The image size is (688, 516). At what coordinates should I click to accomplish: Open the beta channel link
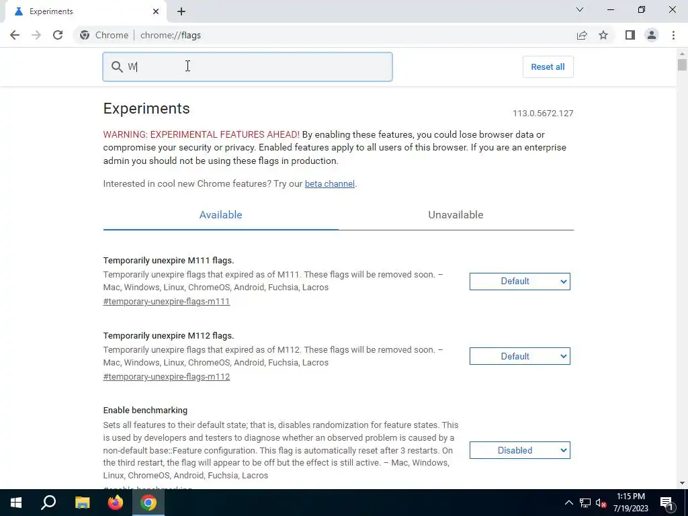pos(329,184)
